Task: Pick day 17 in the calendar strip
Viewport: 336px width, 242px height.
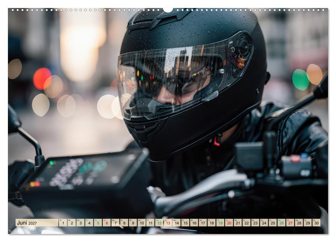Action: click(203, 223)
